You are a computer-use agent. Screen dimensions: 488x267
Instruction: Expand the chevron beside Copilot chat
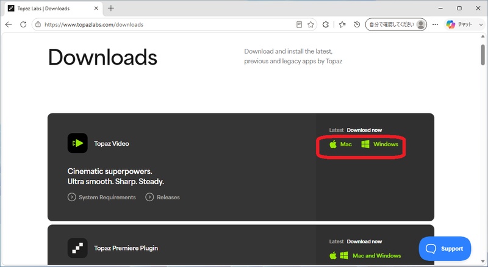tap(481, 24)
